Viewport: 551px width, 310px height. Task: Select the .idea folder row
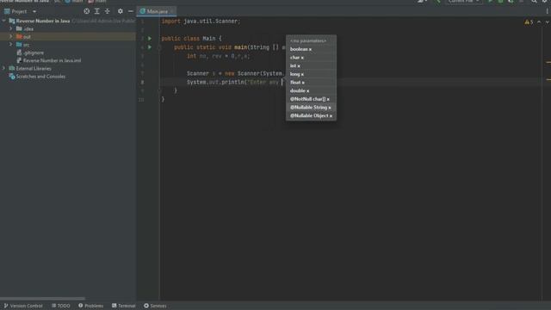68,28
